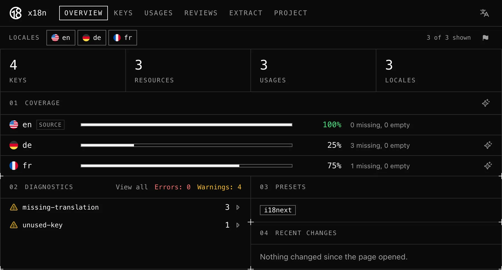Expand the unused-key diagnostics row
Viewport: 502px width, 270px height.
coord(125,225)
